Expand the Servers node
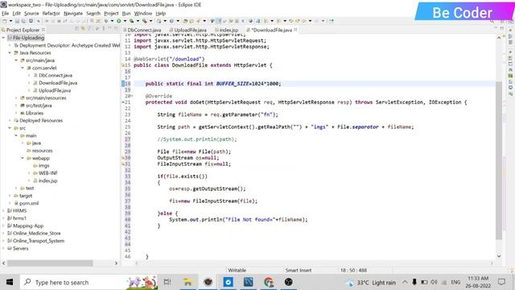This screenshot has height=290, width=515. pyautogui.click(x=3, y=248)
